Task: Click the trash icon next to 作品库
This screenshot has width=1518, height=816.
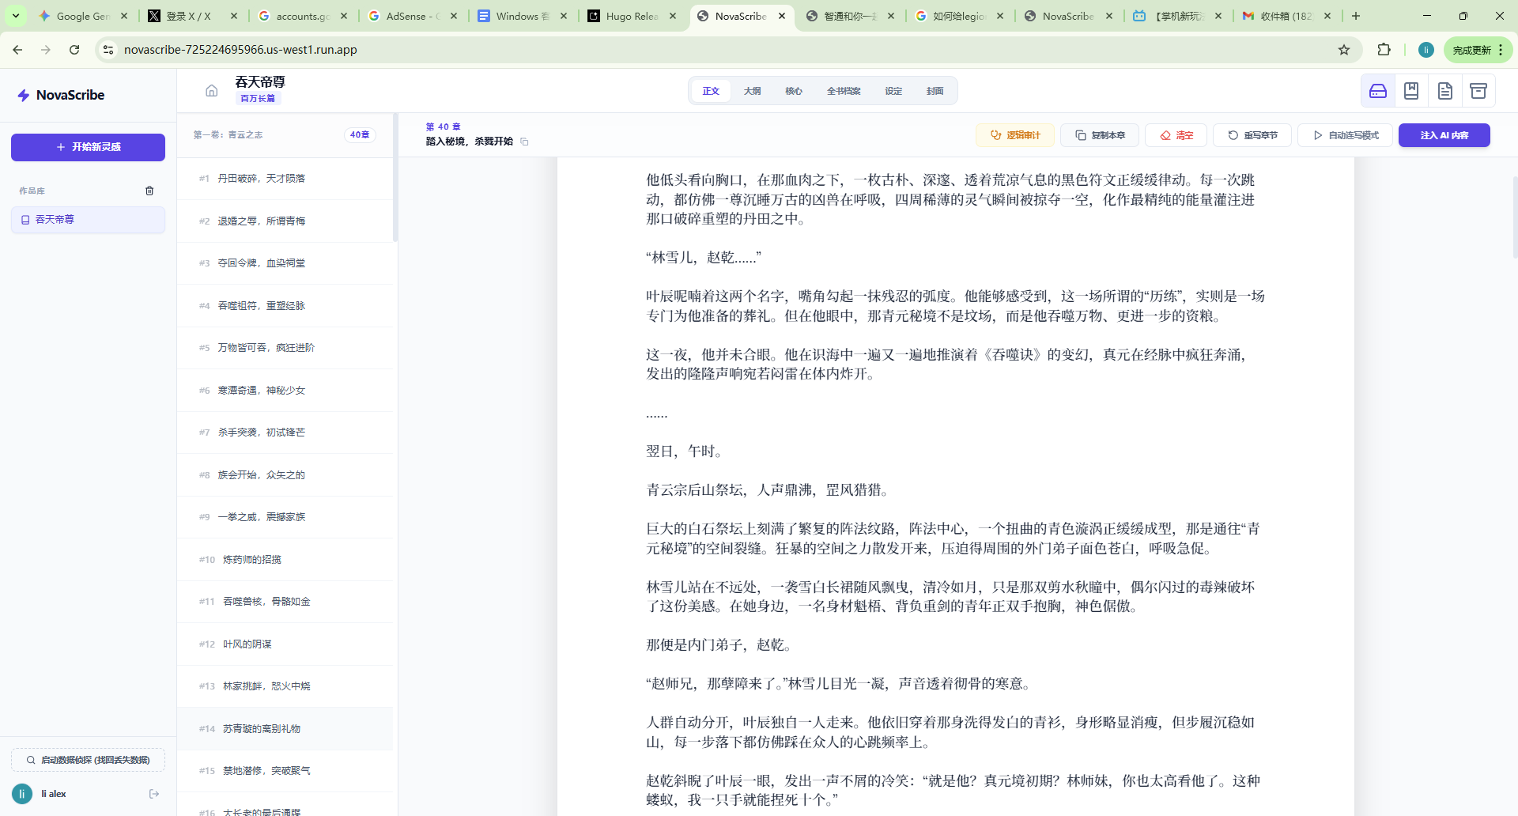Action: tap(149, 191)
